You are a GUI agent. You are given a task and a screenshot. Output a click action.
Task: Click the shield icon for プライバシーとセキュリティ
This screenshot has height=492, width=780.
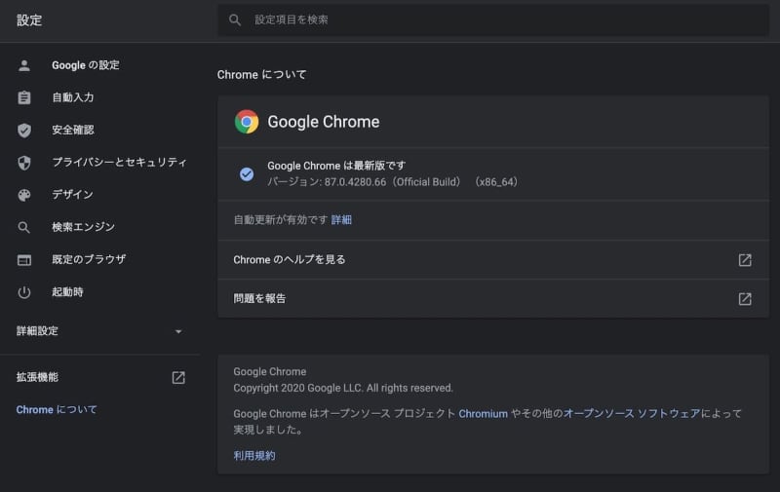tap(24, 163)
